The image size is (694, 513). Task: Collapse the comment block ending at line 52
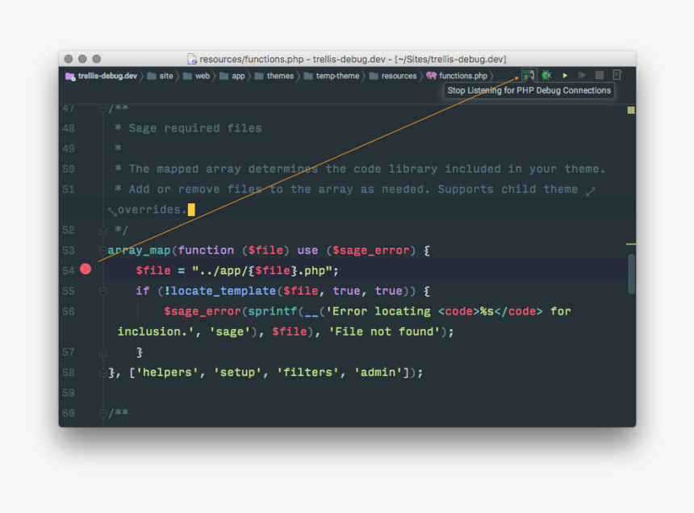pos(103,231)
